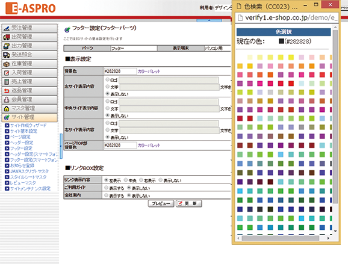This screenshot has height=264, width=348.
Task: Select 文字 radio for 左サイド表示内容
Action: click(x=107, y=87)
